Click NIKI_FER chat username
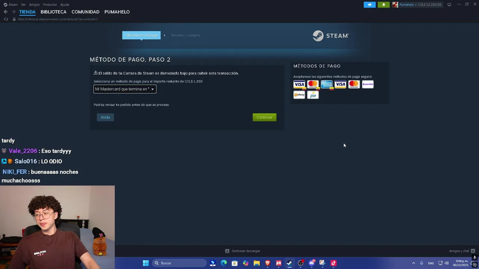Screen dimensions: 479x269 pos(15,172)
